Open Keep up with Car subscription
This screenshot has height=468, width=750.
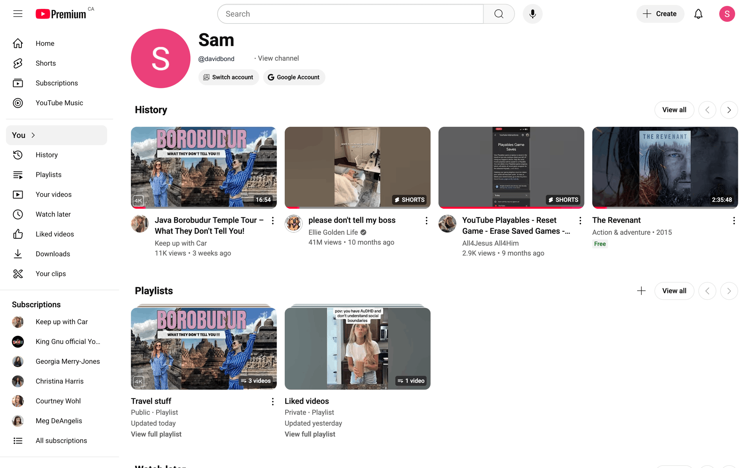(x=57, y=322)
